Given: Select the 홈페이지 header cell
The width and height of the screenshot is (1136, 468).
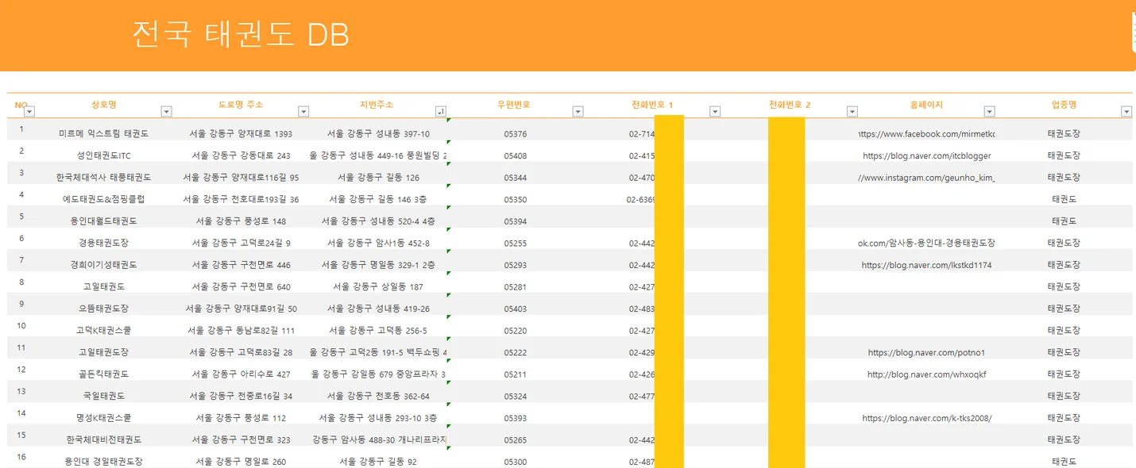Looking at the screenshot, I should point(926,105).
